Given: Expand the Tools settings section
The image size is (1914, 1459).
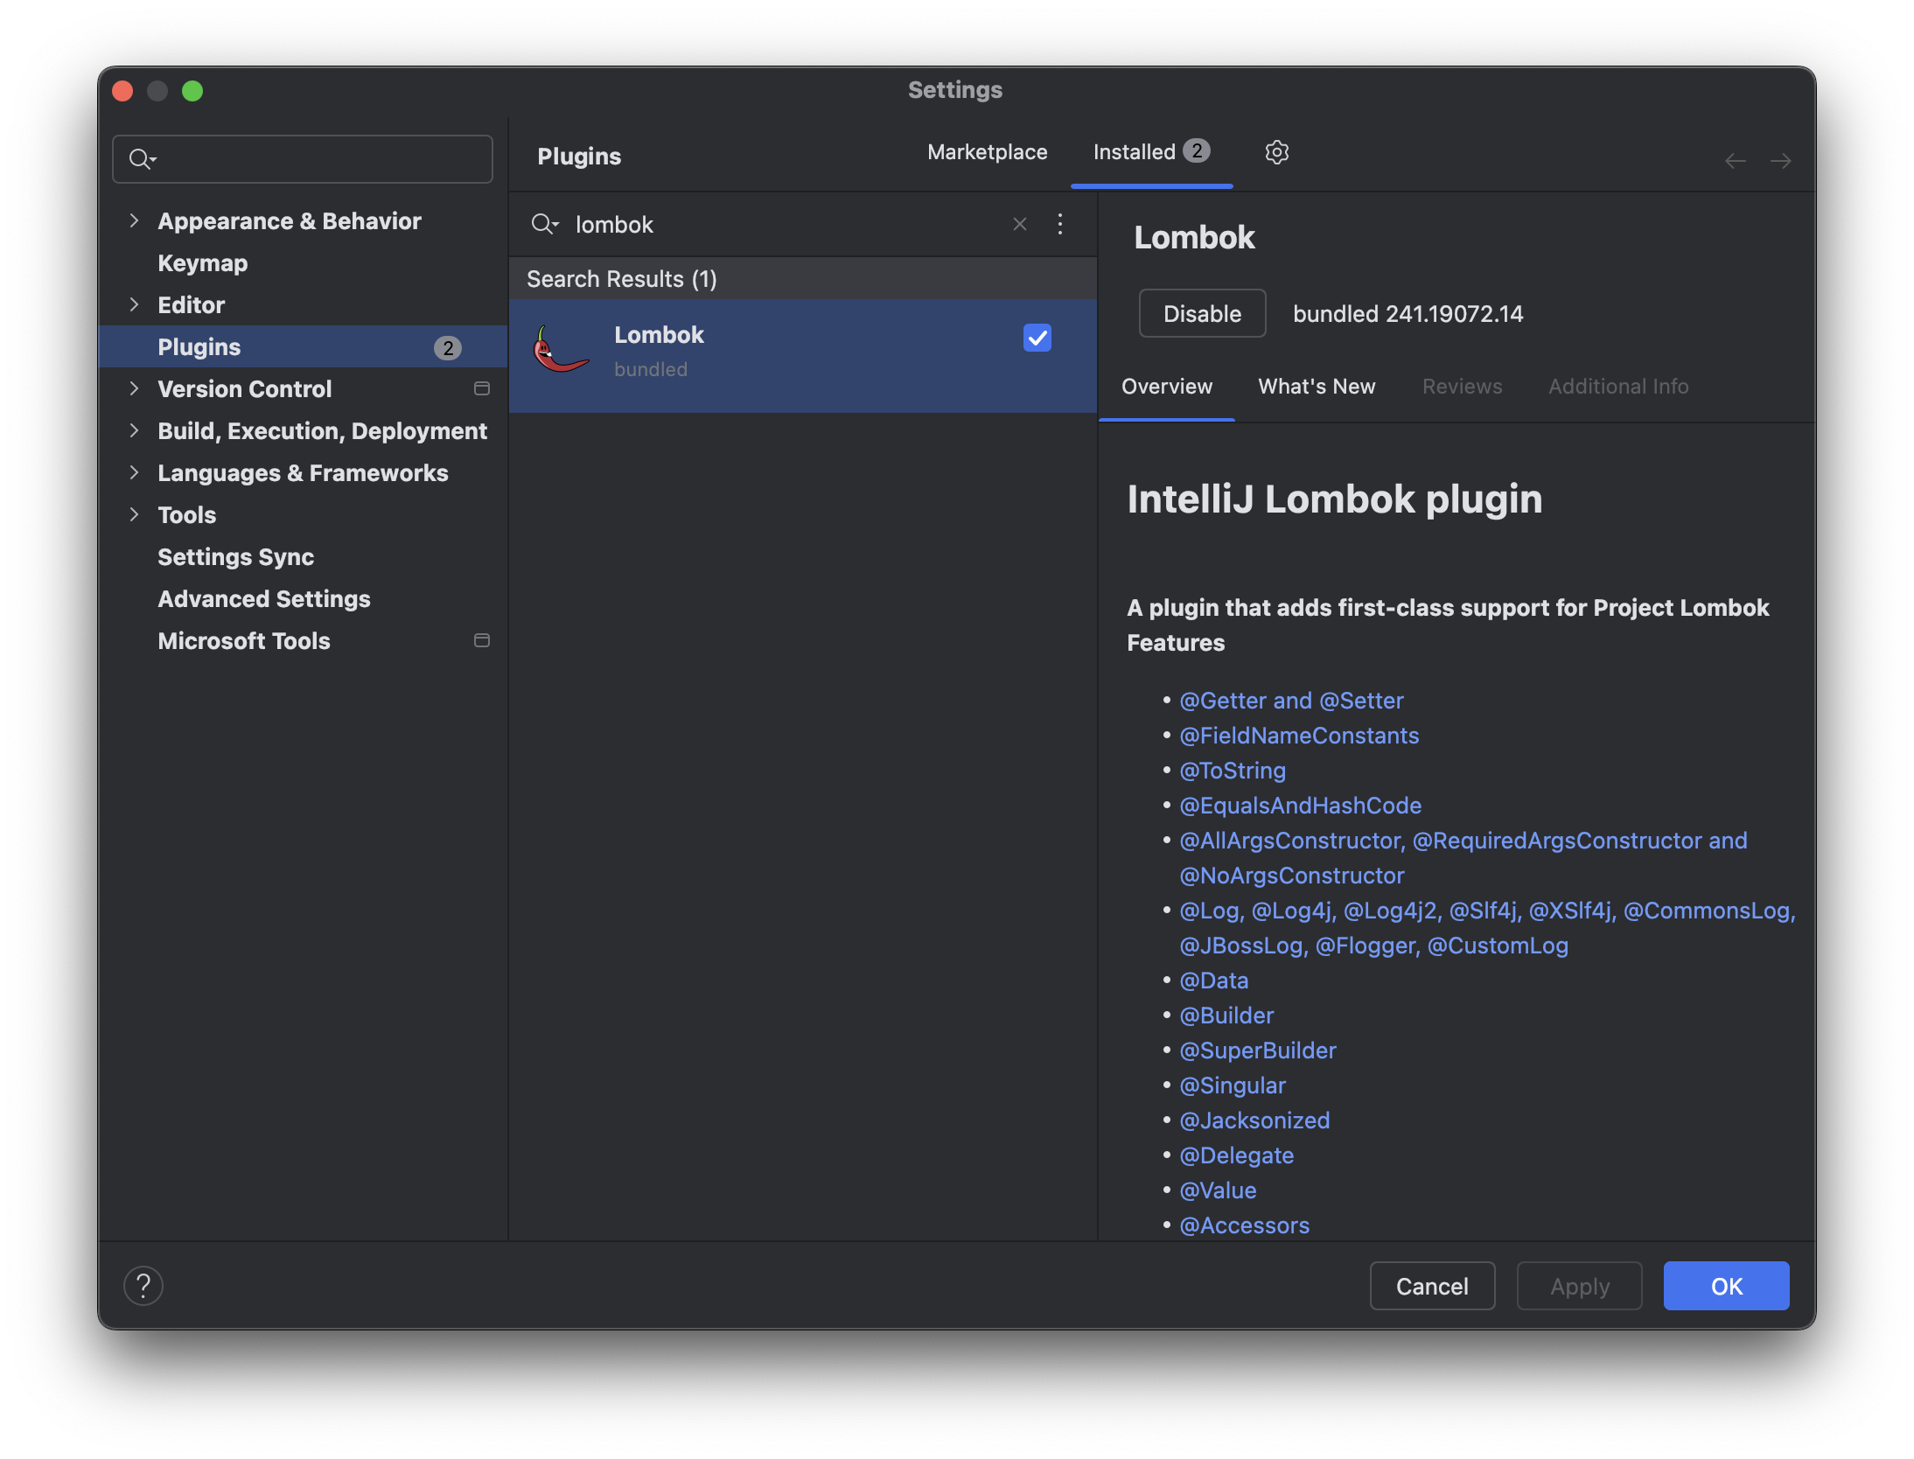Looking at the screenshot, I should [134, 515].
